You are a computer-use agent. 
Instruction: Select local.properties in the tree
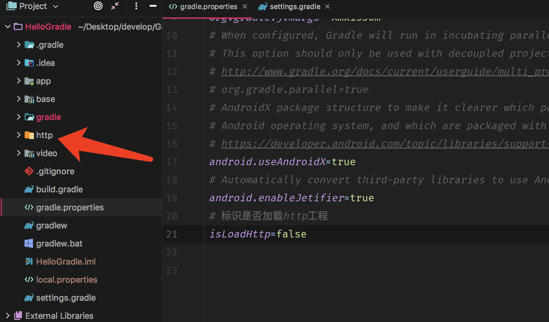coord(67,280)
